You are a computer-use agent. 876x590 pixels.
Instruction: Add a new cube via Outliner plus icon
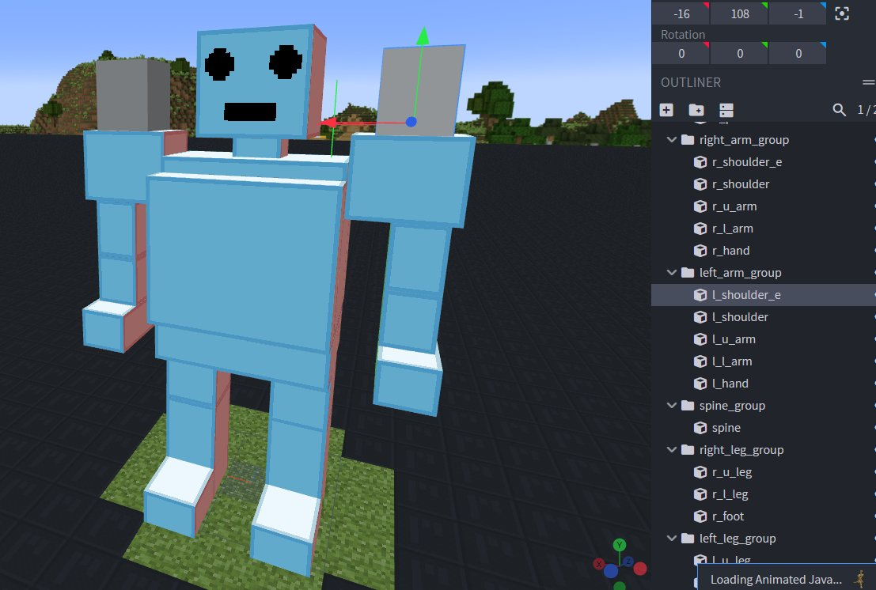click(666, 110)
